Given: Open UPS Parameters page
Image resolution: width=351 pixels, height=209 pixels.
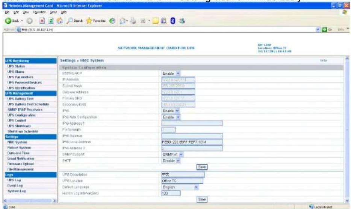Looking at the screenshot, I should [20, 77].
